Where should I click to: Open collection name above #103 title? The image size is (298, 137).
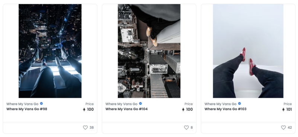pyautogui.click(x=221, y=104)
